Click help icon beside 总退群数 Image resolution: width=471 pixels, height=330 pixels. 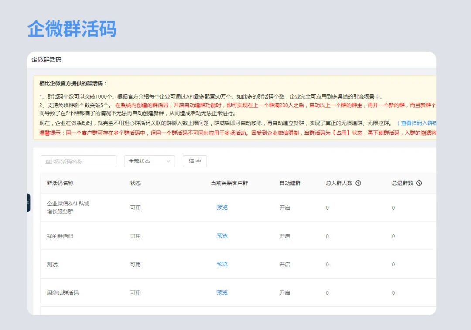pyautogui.click(x=419, y=183)
